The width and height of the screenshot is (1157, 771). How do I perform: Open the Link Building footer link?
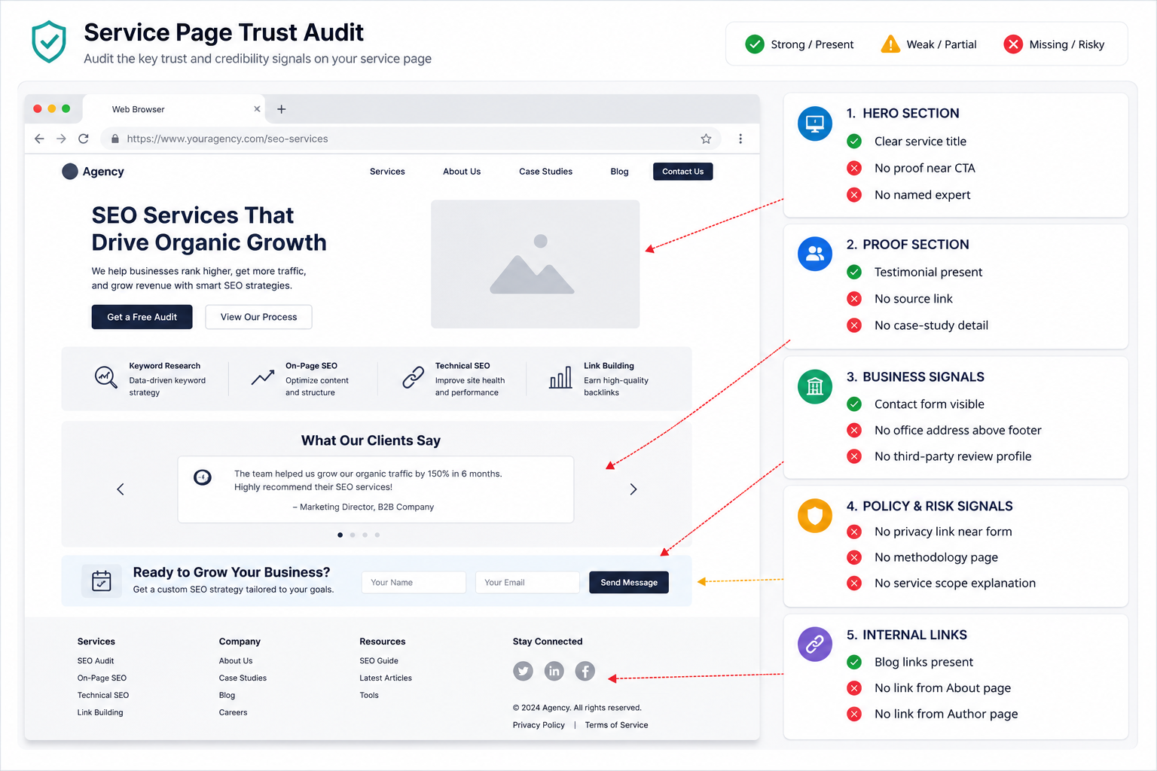[x=100, y=712]
